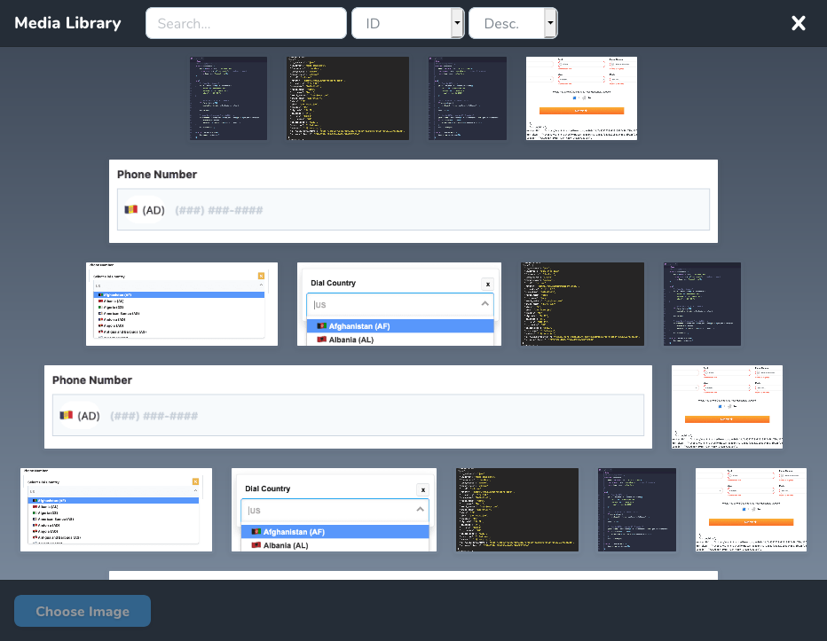Close the Media Library dialog

pyautogui.click(x=799, y=23)
